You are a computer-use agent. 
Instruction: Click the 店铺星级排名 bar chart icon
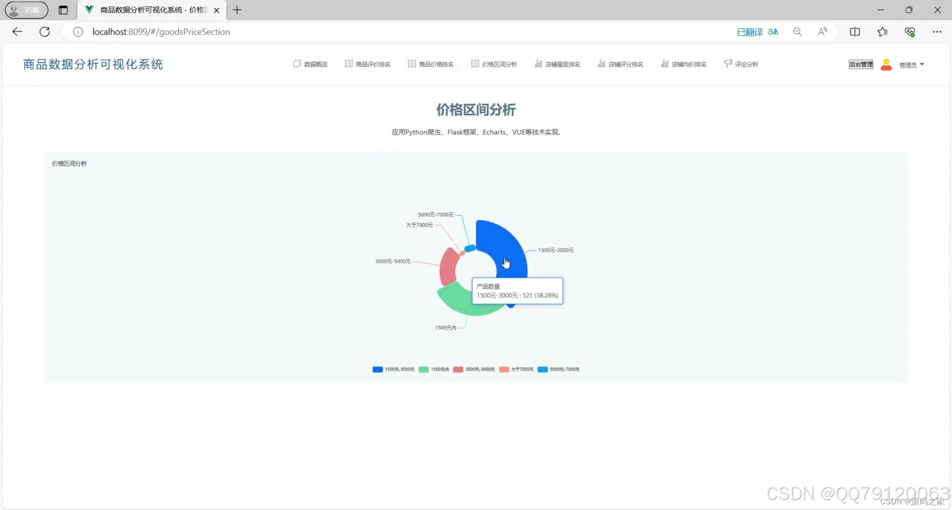click(x=539, y=63)
